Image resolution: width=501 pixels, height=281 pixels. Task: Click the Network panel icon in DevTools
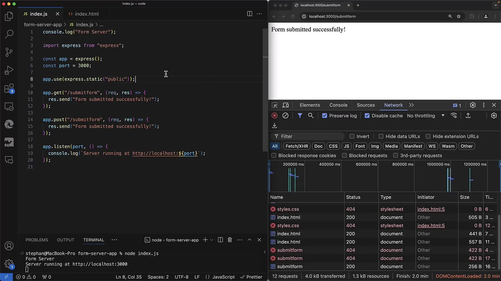(x=394, y=105)
